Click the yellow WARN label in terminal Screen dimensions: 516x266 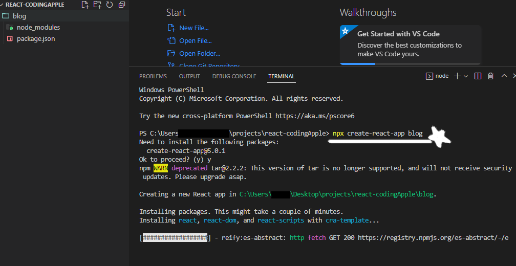pos(161,168)
